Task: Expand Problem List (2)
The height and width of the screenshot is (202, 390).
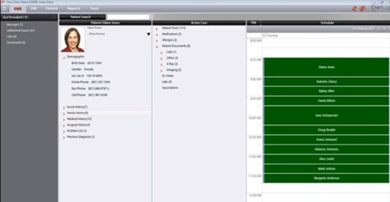Action: click(64, 131)
